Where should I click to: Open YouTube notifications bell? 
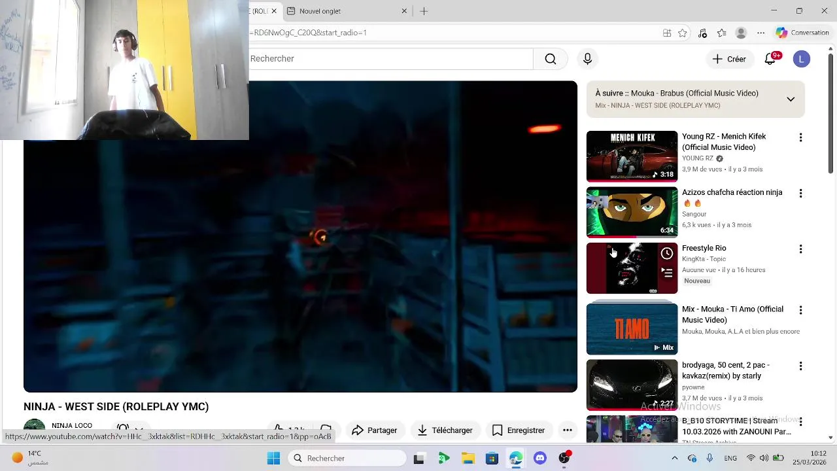tap(770, 59)
